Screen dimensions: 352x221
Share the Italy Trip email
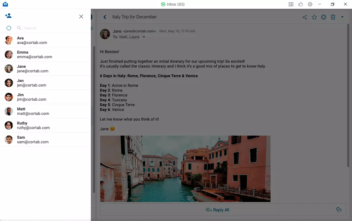305,17
